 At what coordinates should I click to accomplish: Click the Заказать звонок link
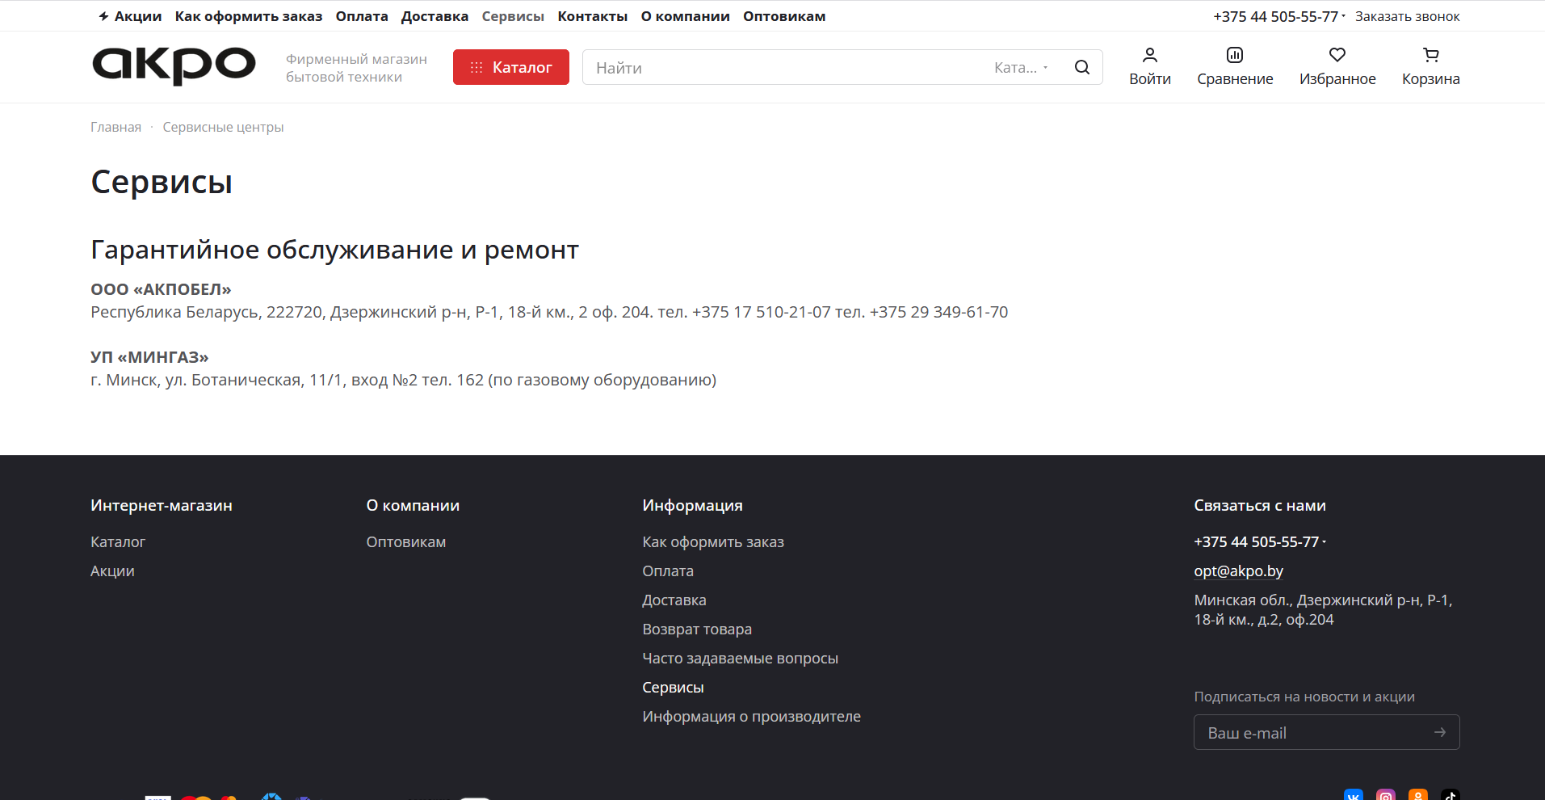pos(1407,15)
